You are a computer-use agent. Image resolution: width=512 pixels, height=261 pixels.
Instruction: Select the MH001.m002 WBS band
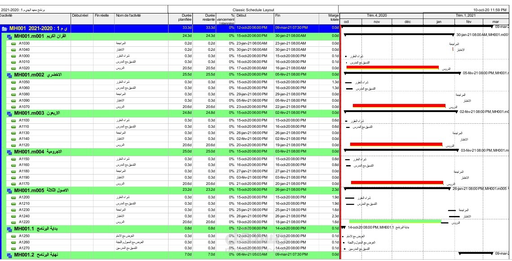pyautogui.click(x=171, y=75)
